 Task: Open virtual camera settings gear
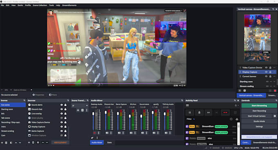(275, 116)
